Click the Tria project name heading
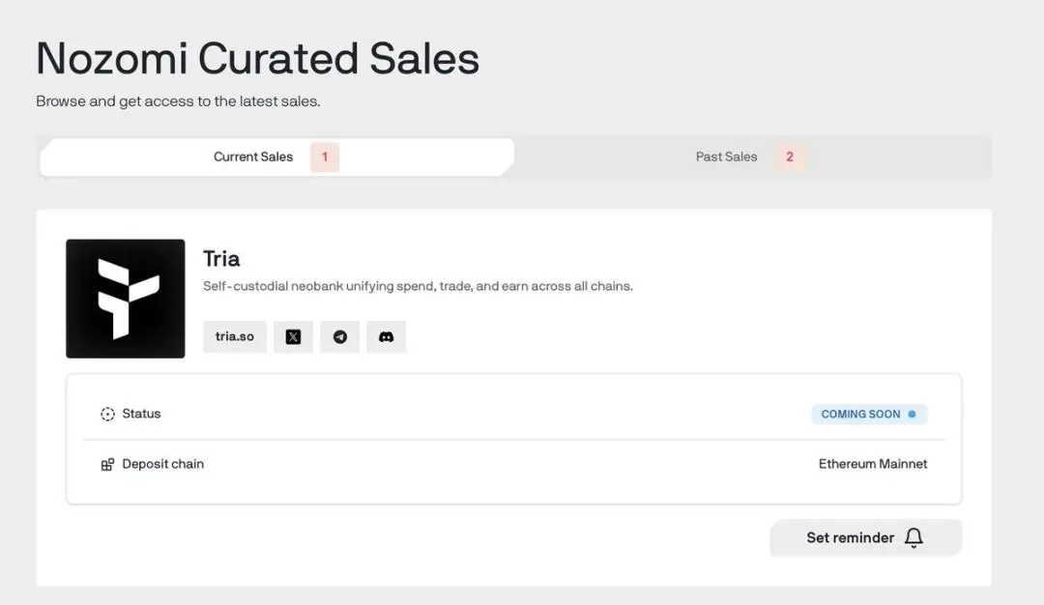 coord(221,259)
